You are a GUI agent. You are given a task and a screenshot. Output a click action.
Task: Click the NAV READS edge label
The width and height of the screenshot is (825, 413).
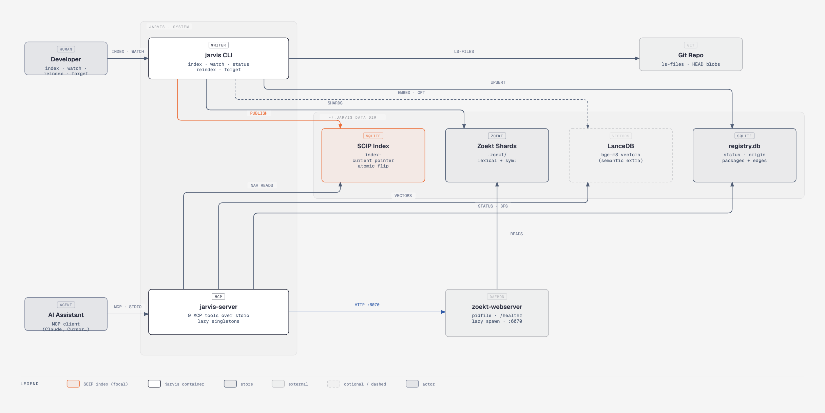coord(262,185)
